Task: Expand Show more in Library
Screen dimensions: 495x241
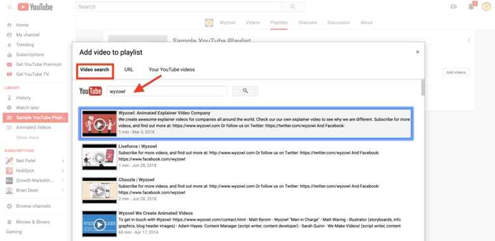Action: pyautogui.click(x=27, y=138)
